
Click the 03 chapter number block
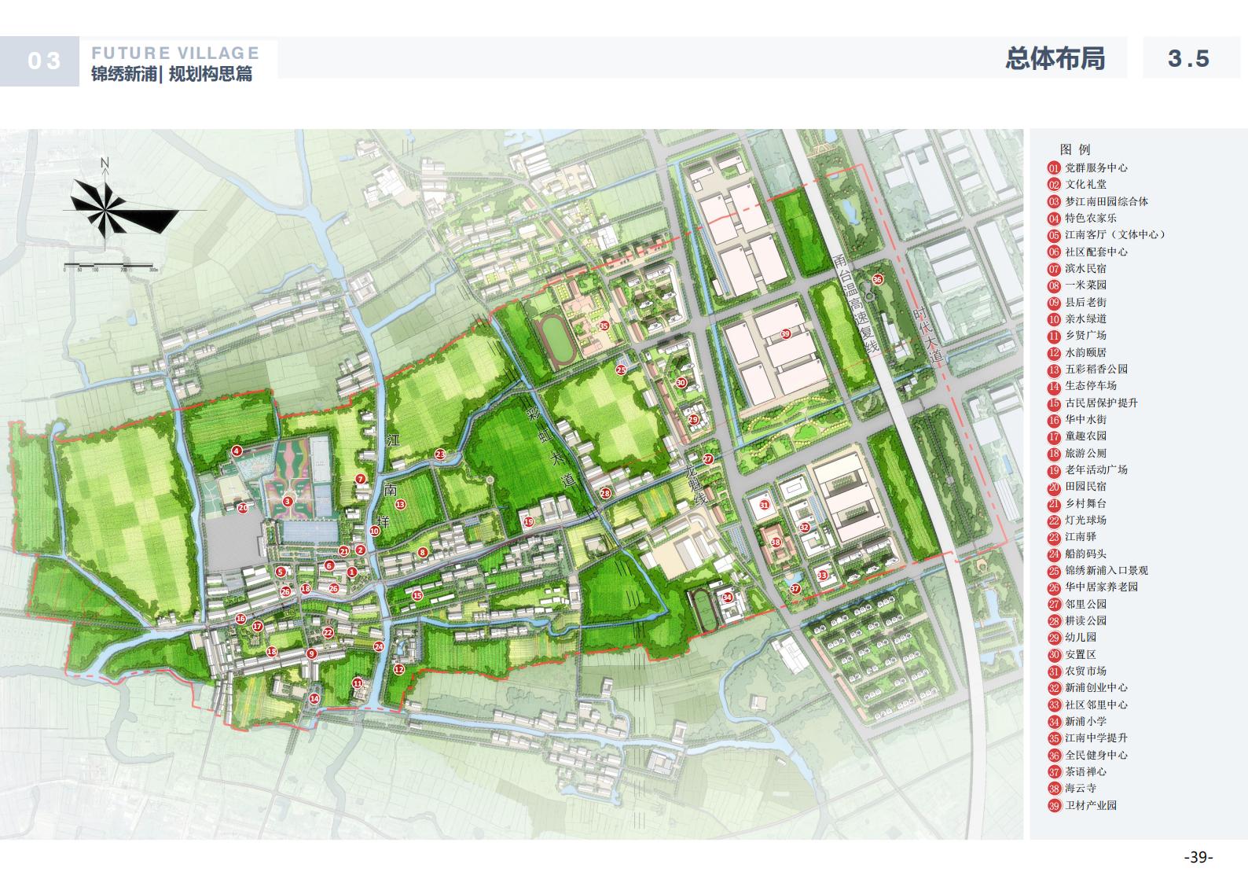41,61
